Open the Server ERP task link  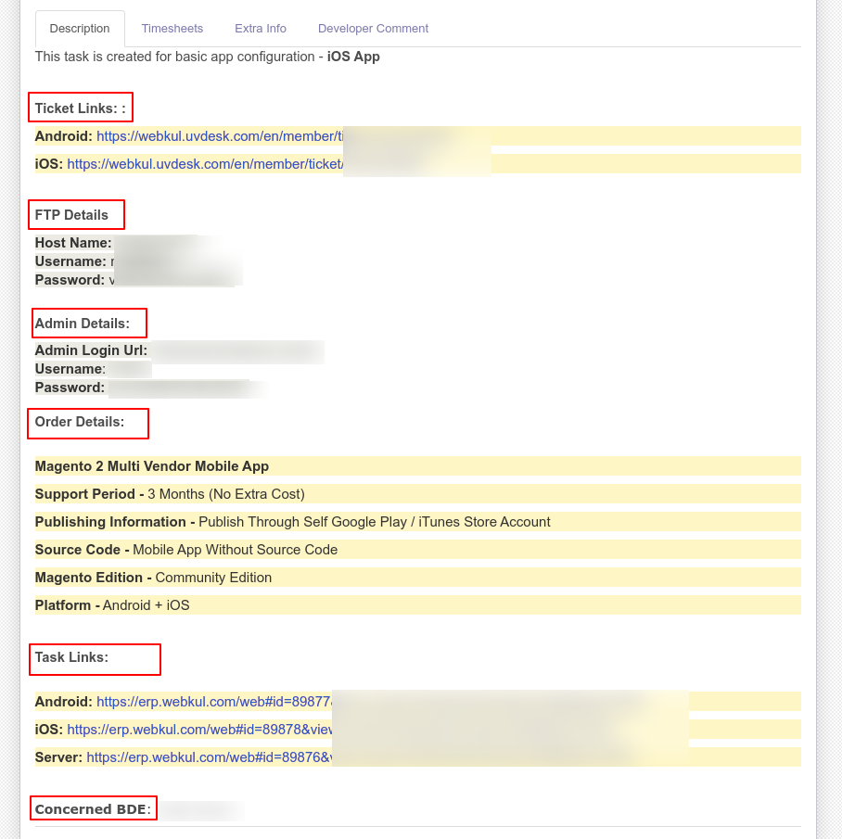(x=209, y=757)
